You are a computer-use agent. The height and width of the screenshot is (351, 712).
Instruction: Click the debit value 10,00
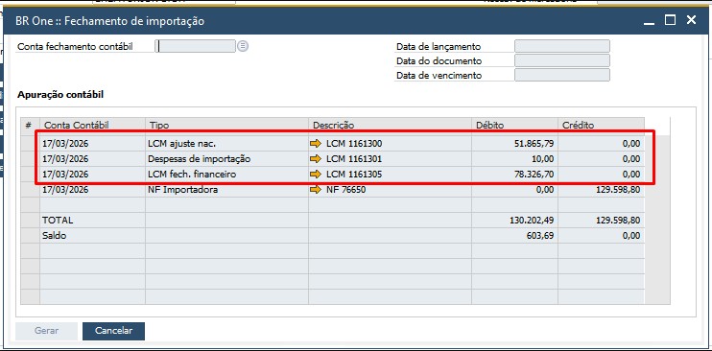click(542, 159)
